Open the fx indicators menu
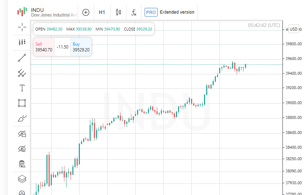Screen dimensions: 308x195 pos(134,13)
